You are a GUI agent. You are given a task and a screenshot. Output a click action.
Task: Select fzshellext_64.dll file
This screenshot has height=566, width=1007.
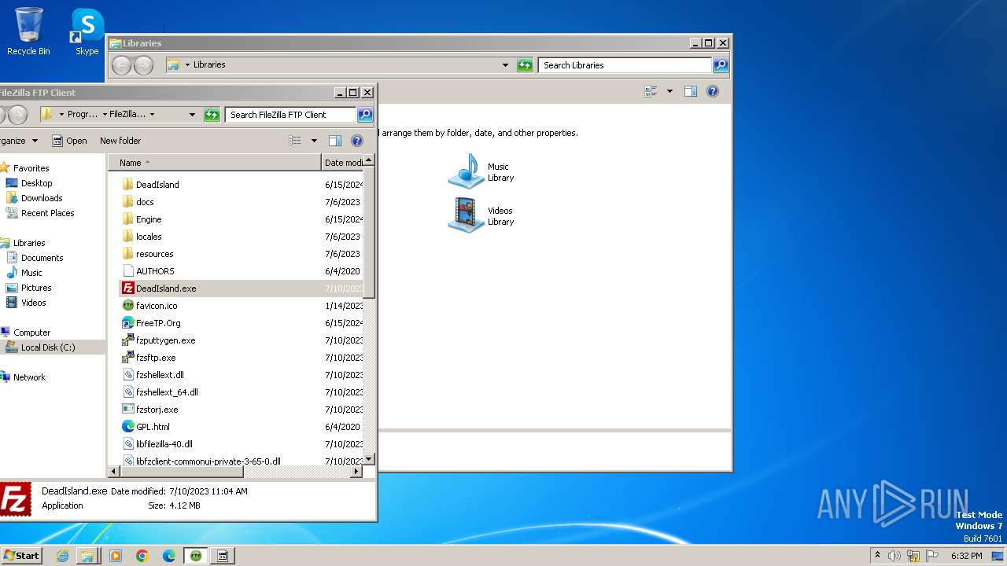(x=167, y=392)
